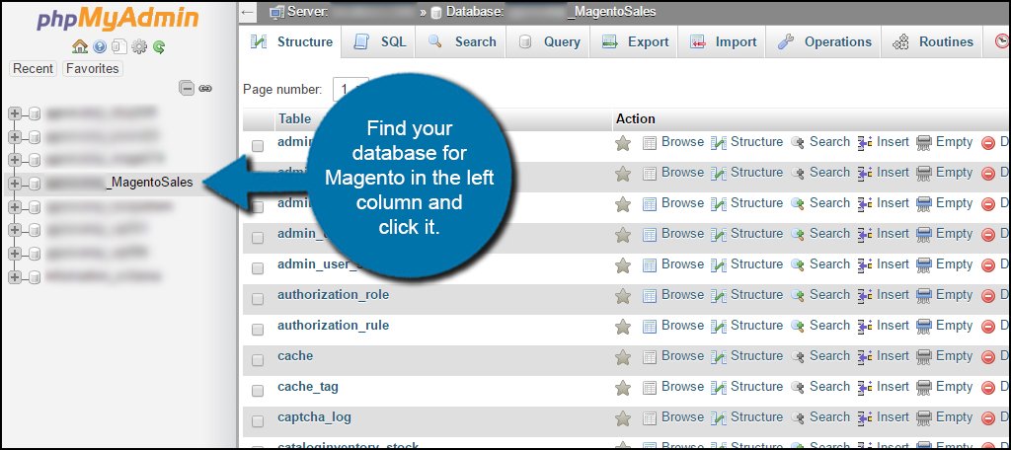Click Search icon in authorization_role row
1011x450 pixels.
(798, 296)
